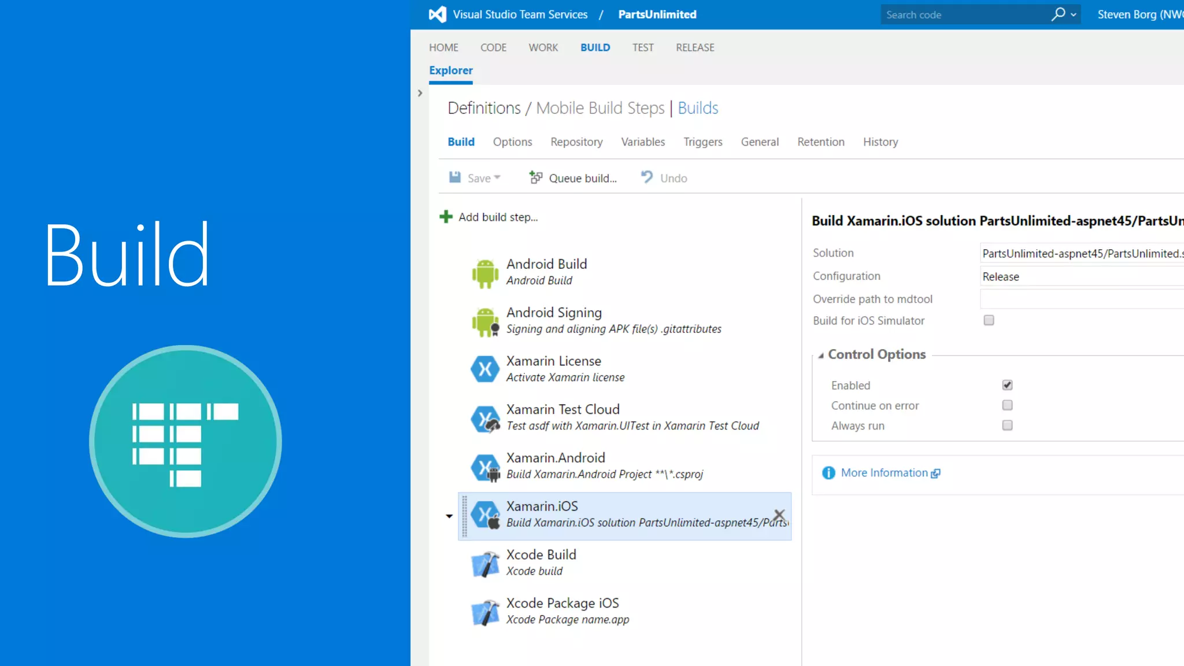Click the Undo arrow icon
1184x666 pixels.
(x=647, y=177)
